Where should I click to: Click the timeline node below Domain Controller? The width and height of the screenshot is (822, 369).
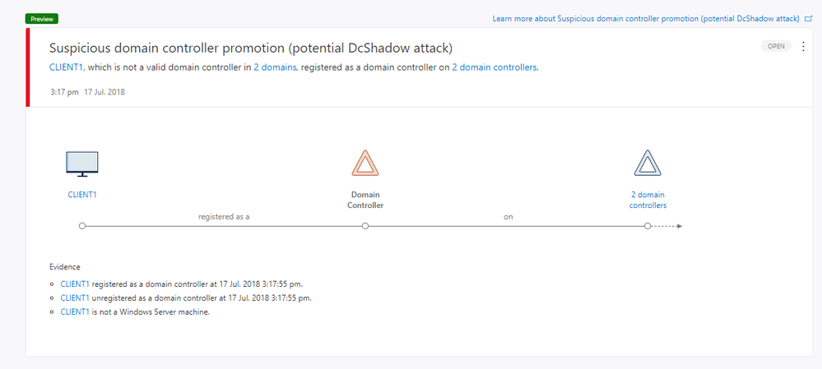click(x=365, y=225)
